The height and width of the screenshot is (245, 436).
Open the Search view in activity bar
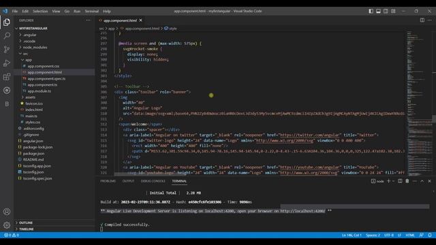[7, 35]
